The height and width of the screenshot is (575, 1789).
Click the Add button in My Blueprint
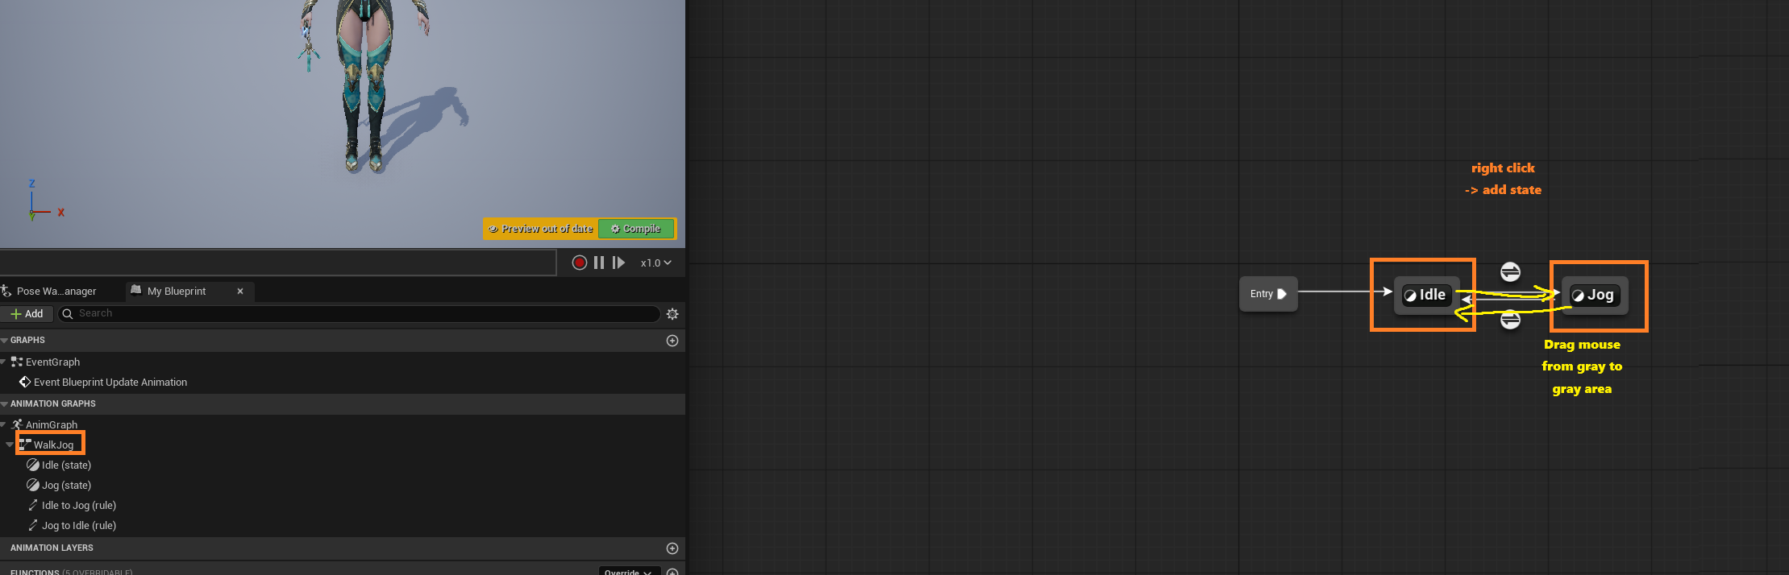pyautogui.click(x=27, y=313)
